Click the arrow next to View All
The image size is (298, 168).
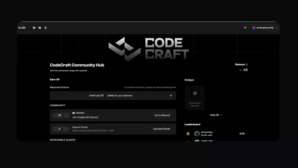click(x=221, y=115)
